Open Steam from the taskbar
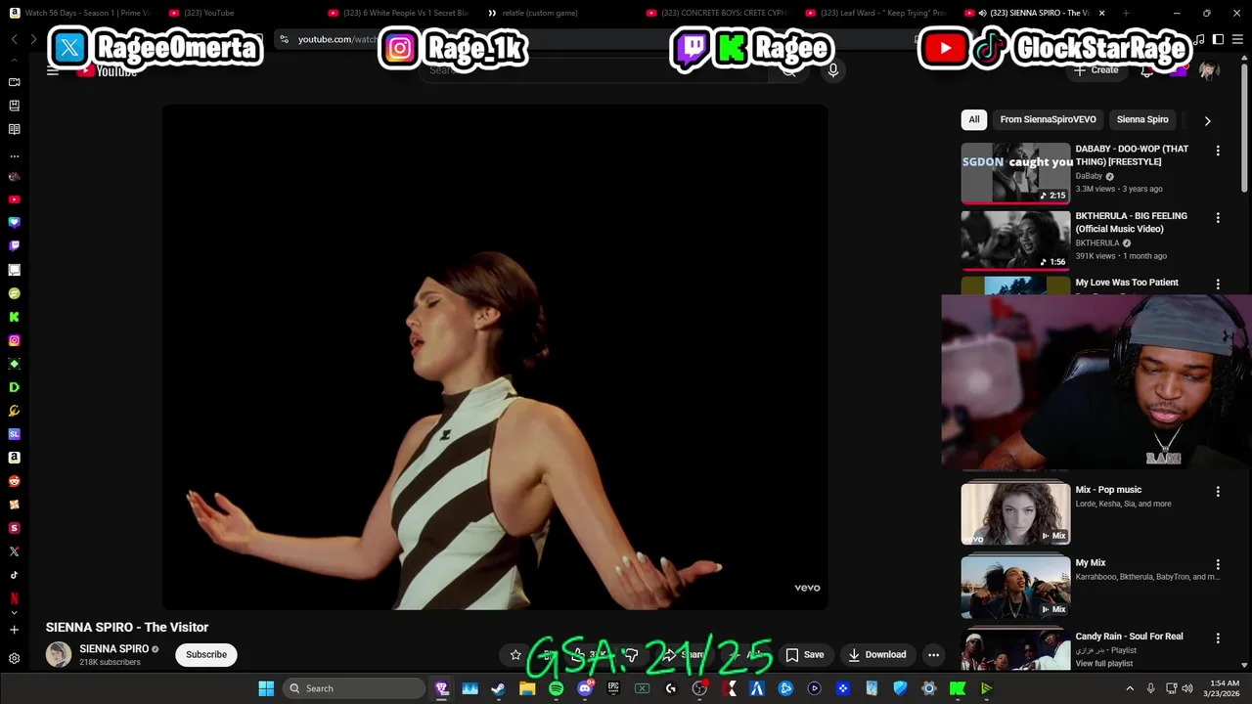This screenshot has width=1252, height=704. 498,688
